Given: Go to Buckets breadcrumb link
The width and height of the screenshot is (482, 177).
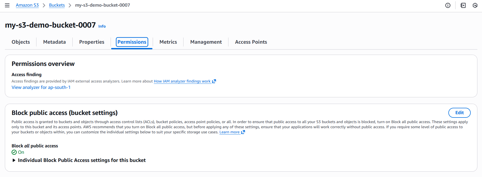Looking at the screenshot, I should [57, 5].
